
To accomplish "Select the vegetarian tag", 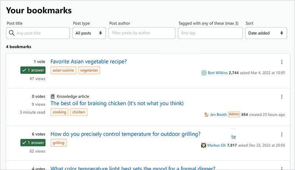I will click(89, 70).
